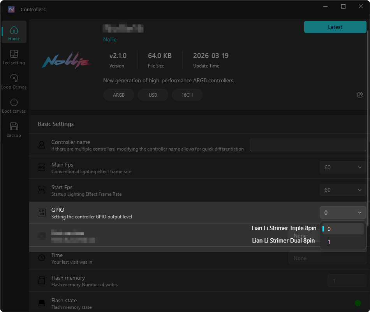Click the 'New generation of high-performance ARGB controllers.' description
The image size is (370, 312).
169,81
